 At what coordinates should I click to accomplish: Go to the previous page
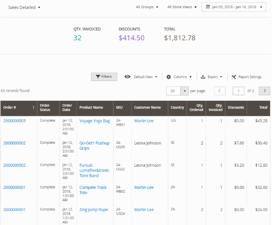click(x=220, y=91)
